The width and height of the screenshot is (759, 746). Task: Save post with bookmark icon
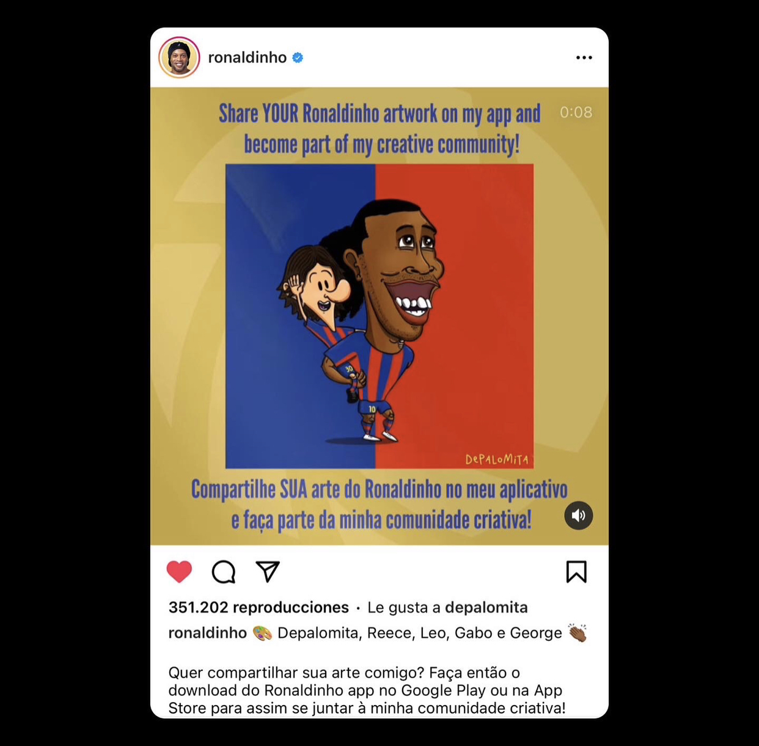click(576, 572)
